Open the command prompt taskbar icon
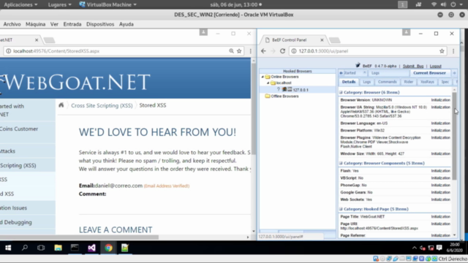The image size is (468, 263). pos(75,248)
